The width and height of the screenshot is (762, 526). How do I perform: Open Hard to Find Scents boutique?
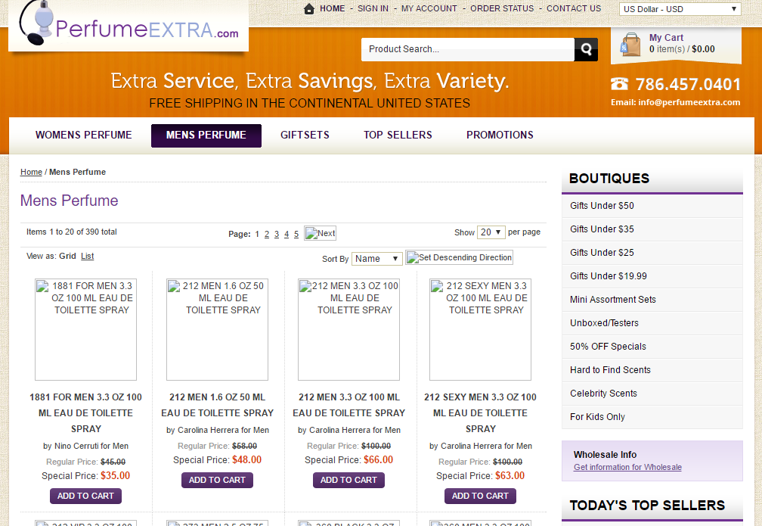click(652, 370)
